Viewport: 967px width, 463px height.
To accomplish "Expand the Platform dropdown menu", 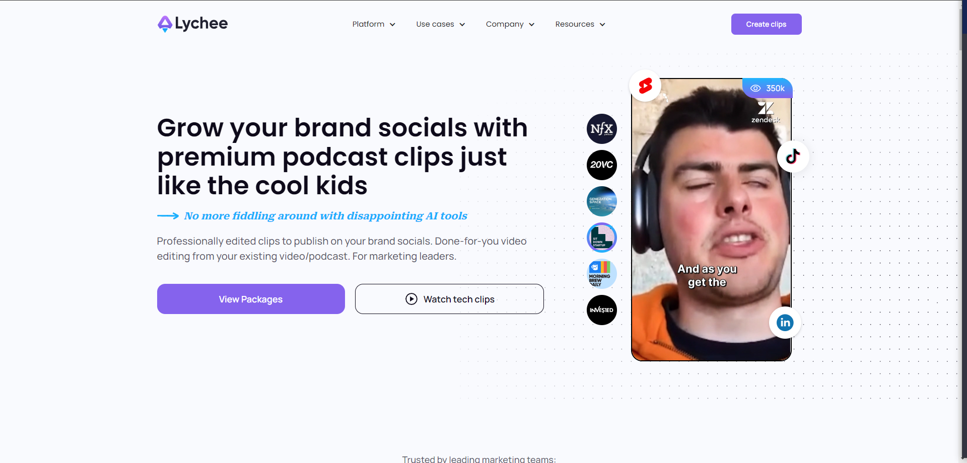I will pyautogui.click(x=373, y=24).
